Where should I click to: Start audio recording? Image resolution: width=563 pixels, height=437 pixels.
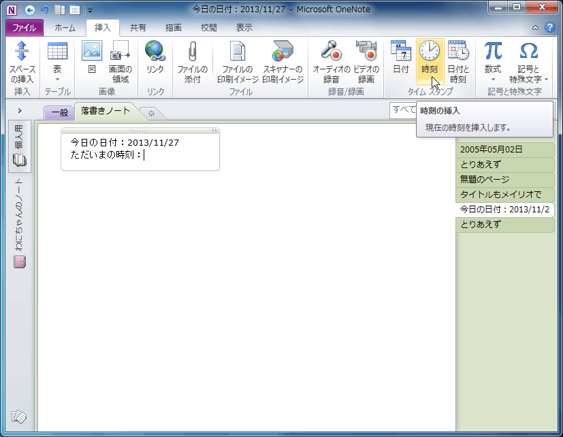[x=331, y=62]
